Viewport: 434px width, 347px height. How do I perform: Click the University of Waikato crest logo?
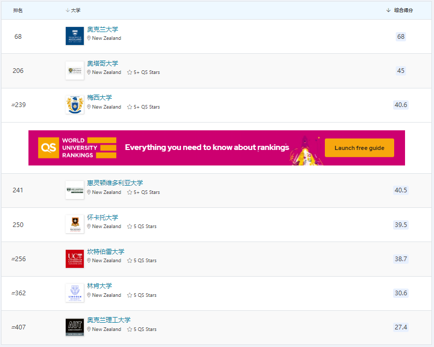pos(74,224)
